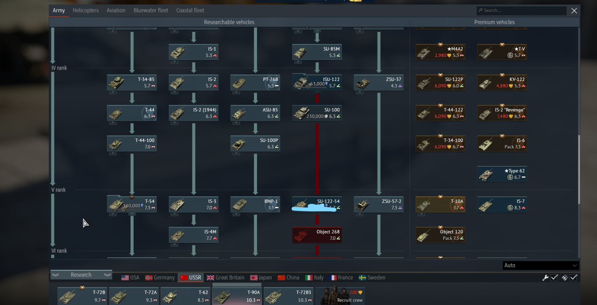Click the wrench auto-repair icon
This screenshot has width=597, height=305.
(x=546, y=278)
